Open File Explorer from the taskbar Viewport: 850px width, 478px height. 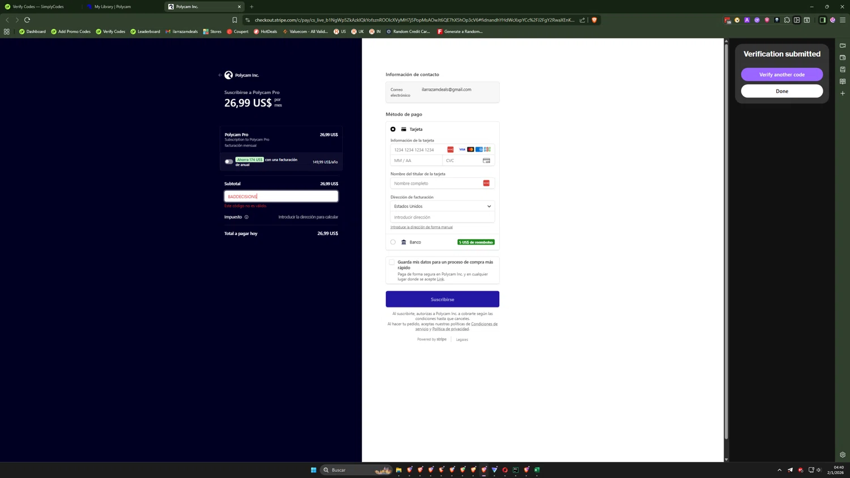click(x=399, y=470)
